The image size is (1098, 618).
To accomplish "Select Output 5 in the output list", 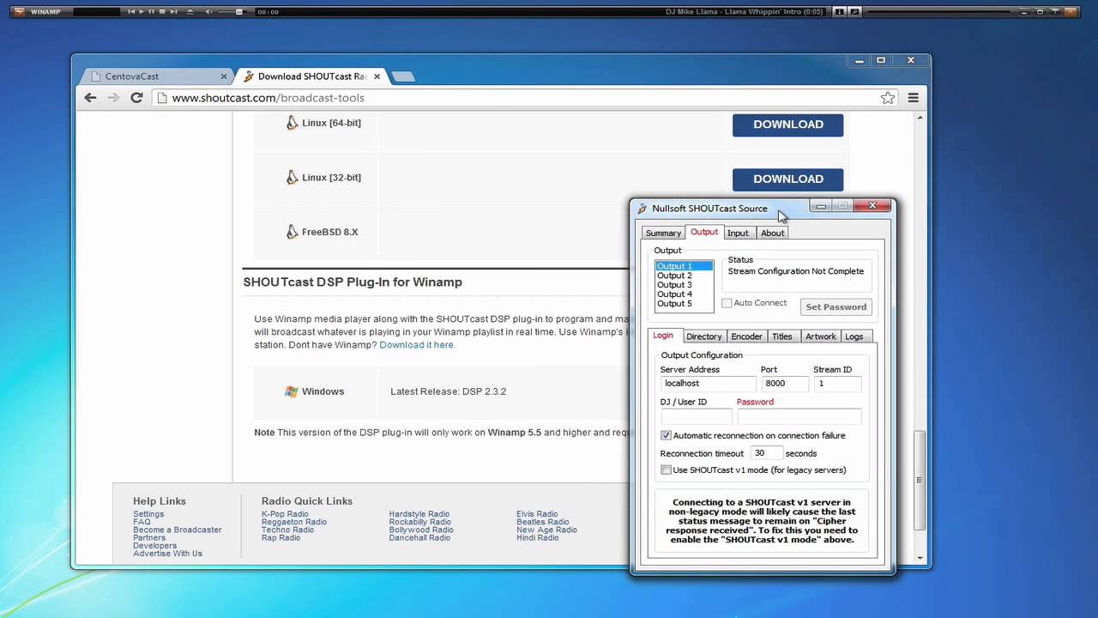I will coord(684,304).
